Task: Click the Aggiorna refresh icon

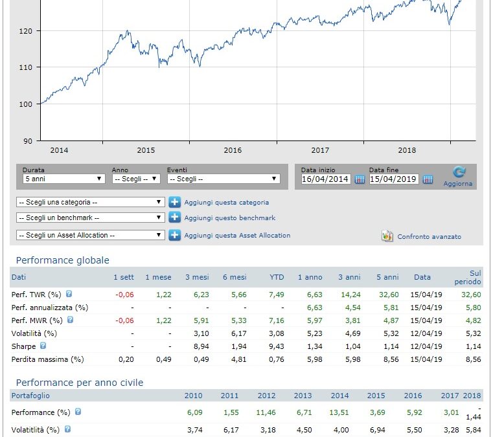Action: click(459, 172)
